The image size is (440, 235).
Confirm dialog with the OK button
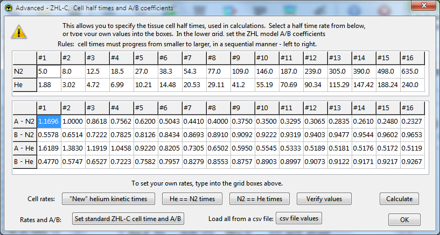click(x=404, y=219)
